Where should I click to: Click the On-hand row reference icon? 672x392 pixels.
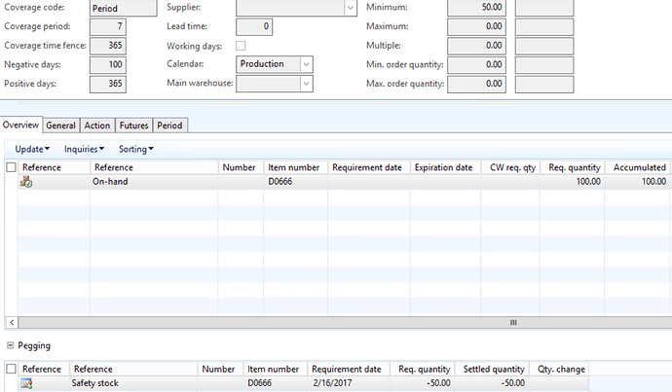26,182
